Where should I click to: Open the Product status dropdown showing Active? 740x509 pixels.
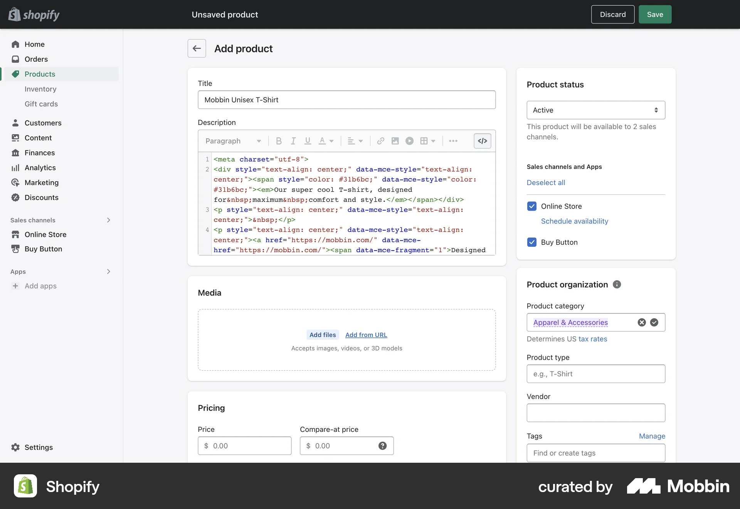pyautogui.click(x=595, y=110)
